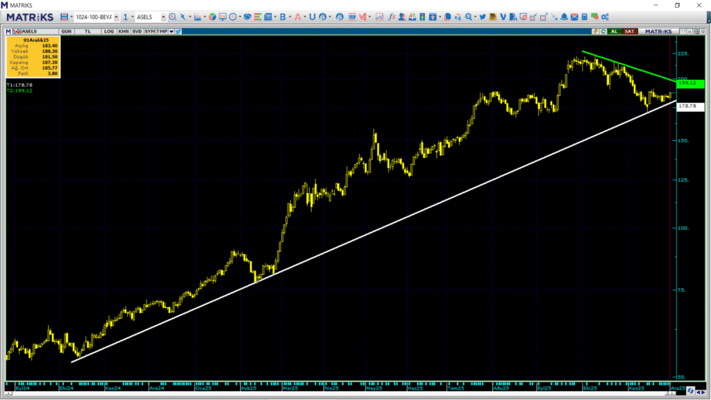Screen dimensions: 711x400
Task: Click the save (floppy disk) icon
Action: pyautogui.click(x=64, y=17)
